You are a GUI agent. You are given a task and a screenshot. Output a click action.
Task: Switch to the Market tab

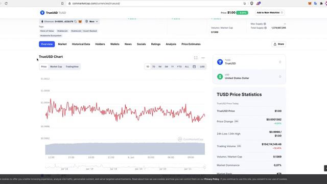[62, 44]
